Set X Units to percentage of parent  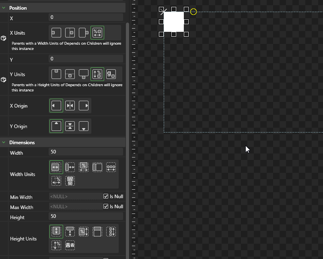[97, 33]
